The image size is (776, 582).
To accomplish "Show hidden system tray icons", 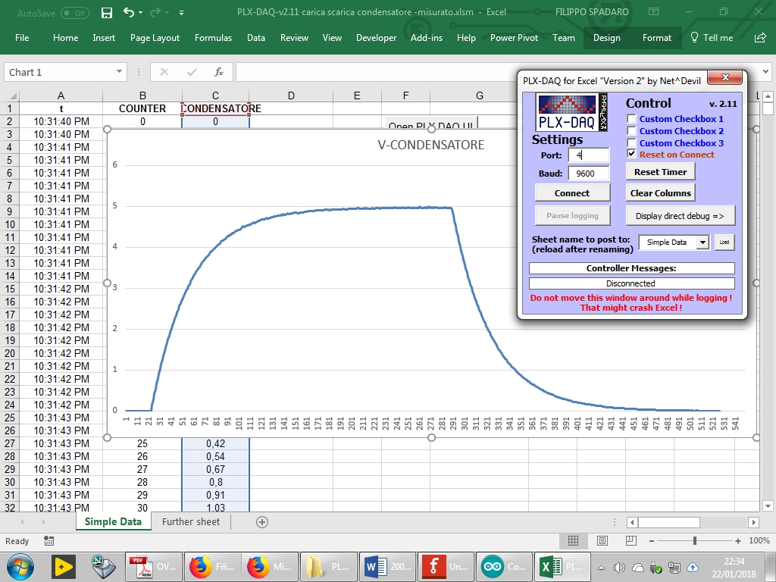I will coord(601,568).
